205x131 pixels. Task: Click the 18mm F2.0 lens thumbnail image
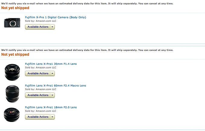tap(12, 115)
